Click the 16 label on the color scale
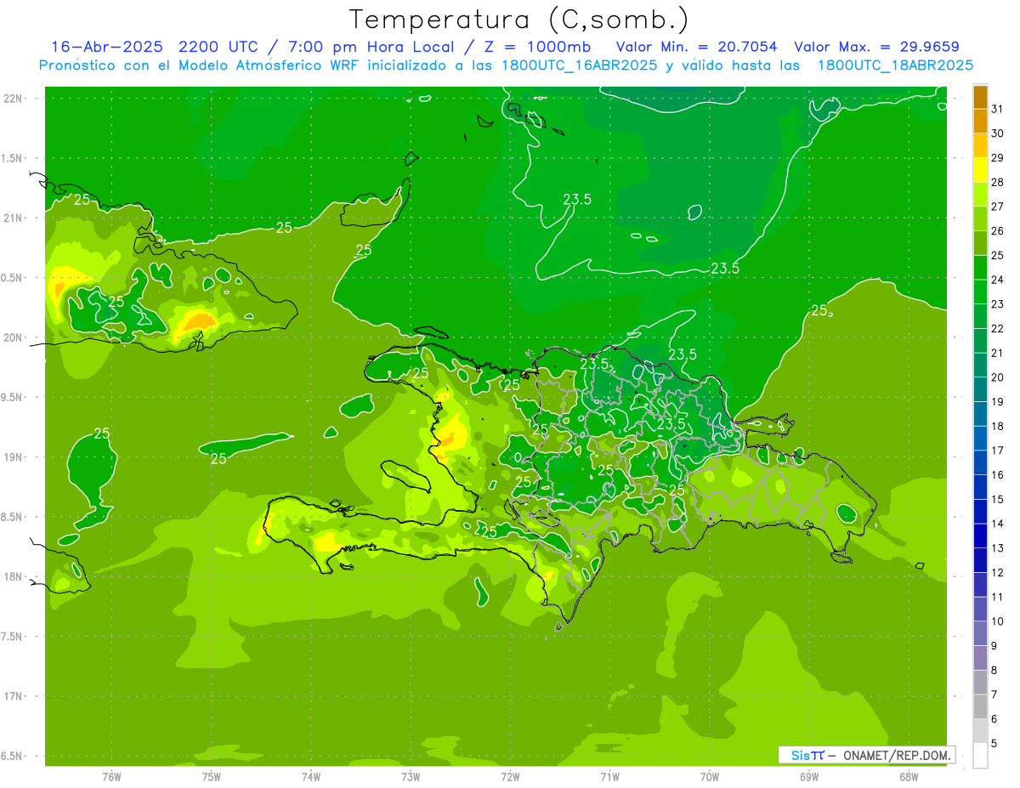 click(998, 475)
